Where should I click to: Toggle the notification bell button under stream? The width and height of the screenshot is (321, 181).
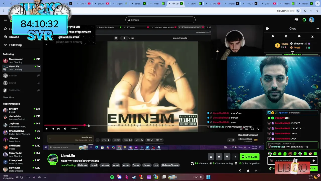[x=219, y=157]
